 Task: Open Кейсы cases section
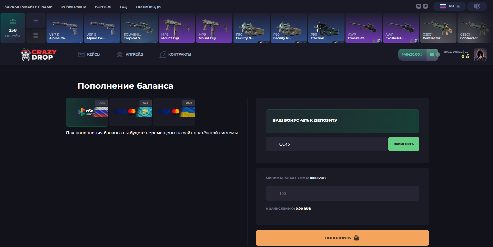click(89, 54)
